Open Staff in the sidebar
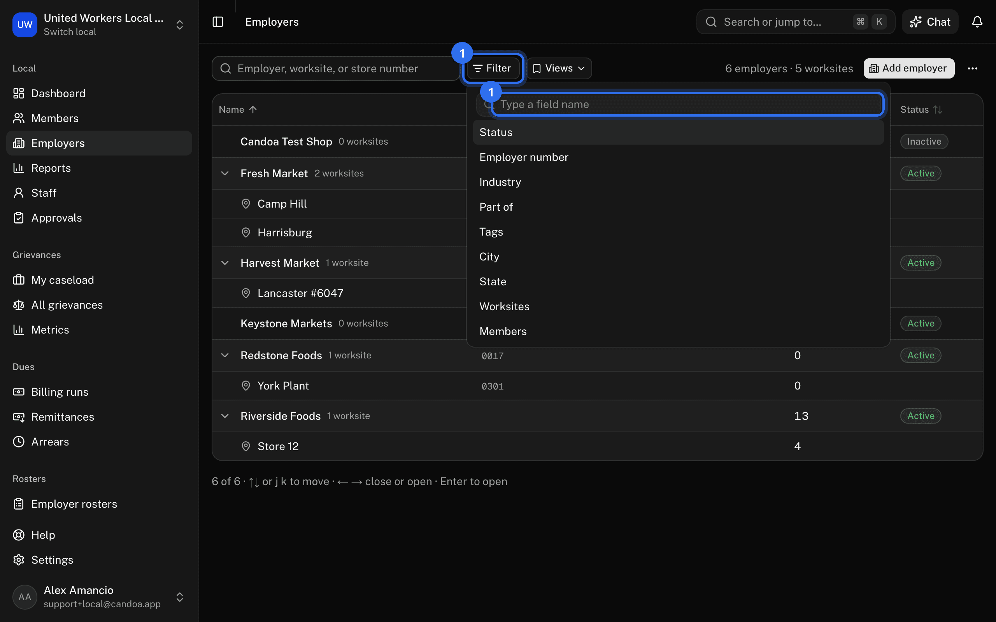 click(x=99, y=193)
